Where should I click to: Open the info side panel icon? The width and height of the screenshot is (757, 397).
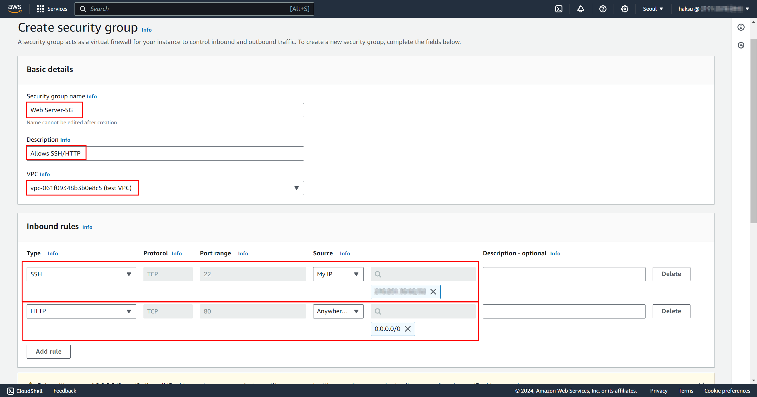(741, 27)
